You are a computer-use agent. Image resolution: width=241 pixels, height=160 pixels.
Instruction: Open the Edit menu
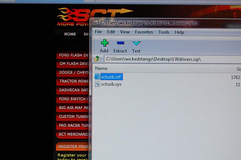(x=111, y=32)
